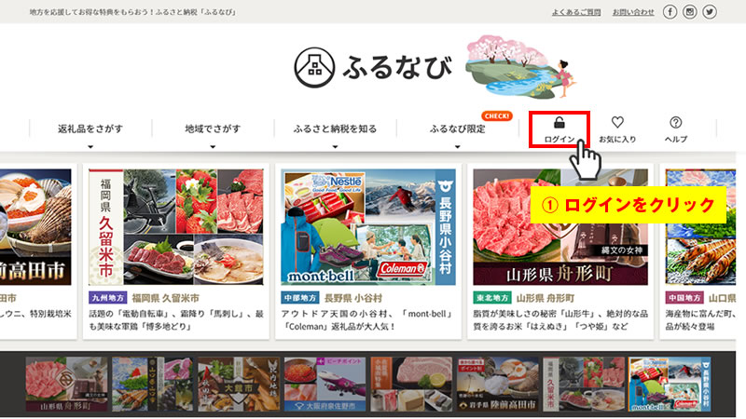Expand the ふるさと納税を知る dropdown menu
Image resolution: width=746 pixels, height=419 pixels.
click(335, 129)
